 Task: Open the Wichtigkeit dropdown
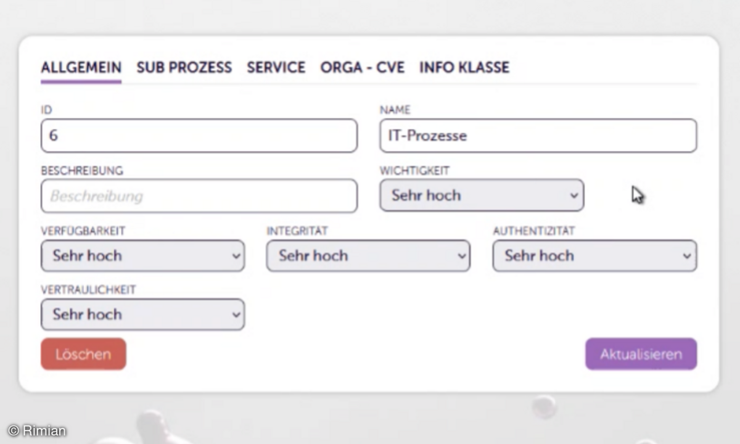[482, 195]
